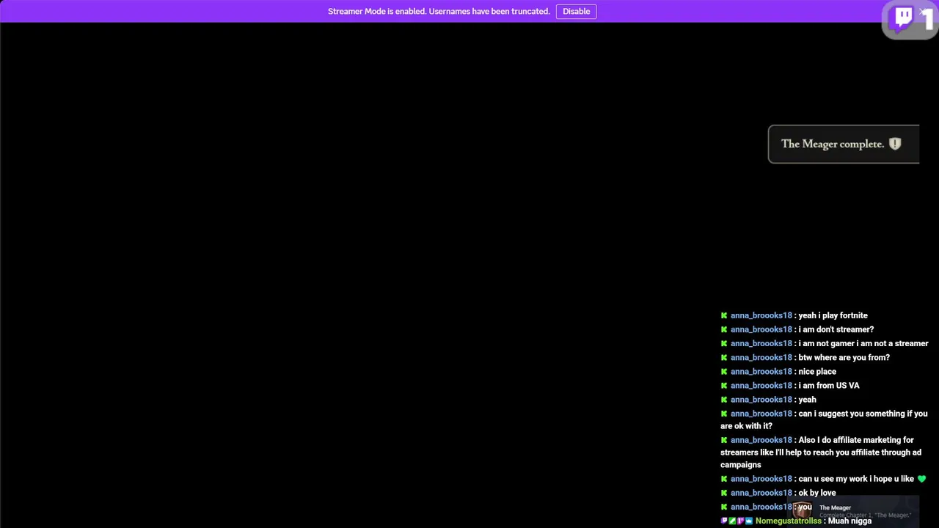Click the green heart emote in chat
This screenshot has height=528, width=939.
(922, 479)
